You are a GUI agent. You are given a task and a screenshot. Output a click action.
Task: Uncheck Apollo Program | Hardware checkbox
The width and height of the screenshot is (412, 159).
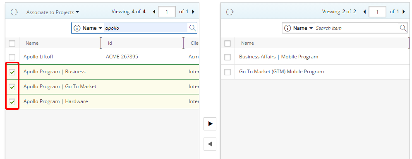coord(12,102)
